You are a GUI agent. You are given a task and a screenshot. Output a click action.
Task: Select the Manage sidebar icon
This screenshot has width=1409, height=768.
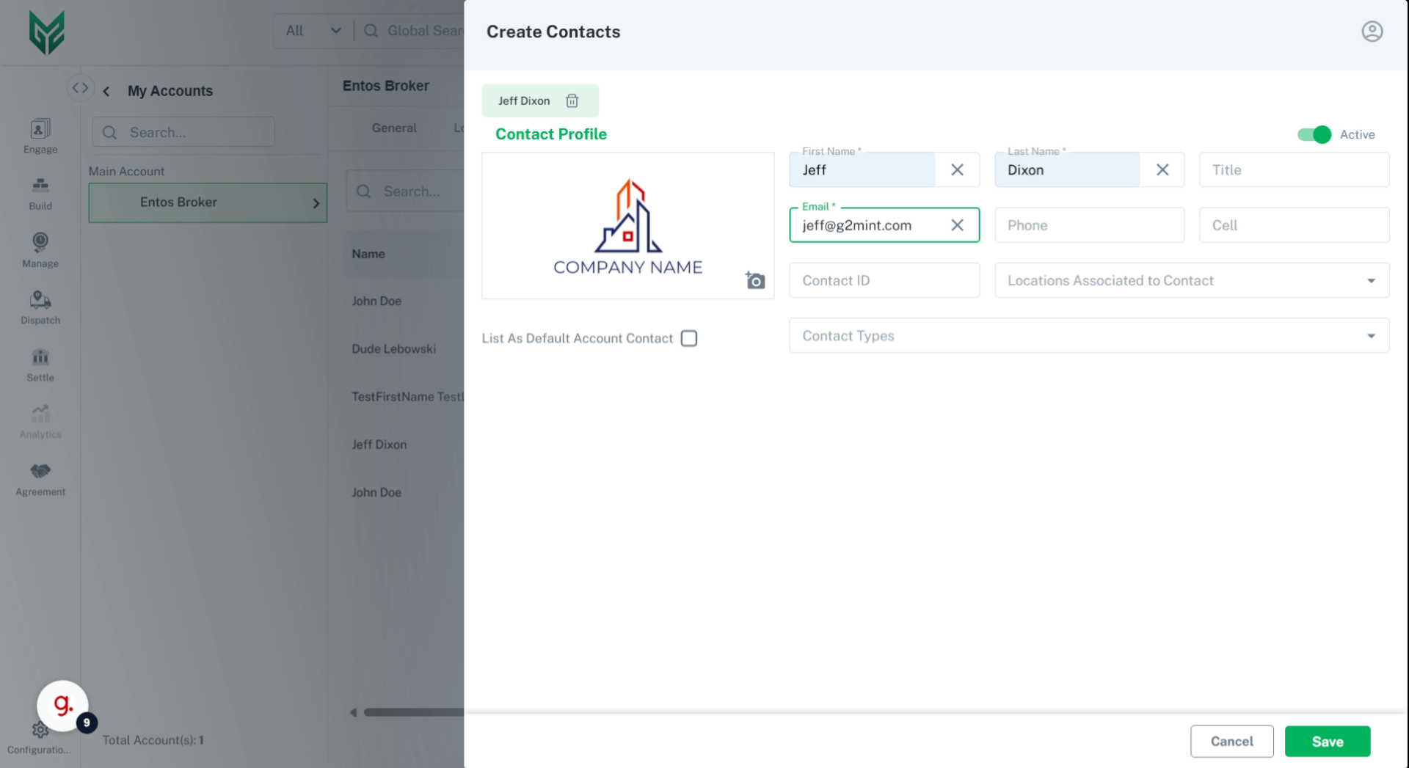click(40, 249)
